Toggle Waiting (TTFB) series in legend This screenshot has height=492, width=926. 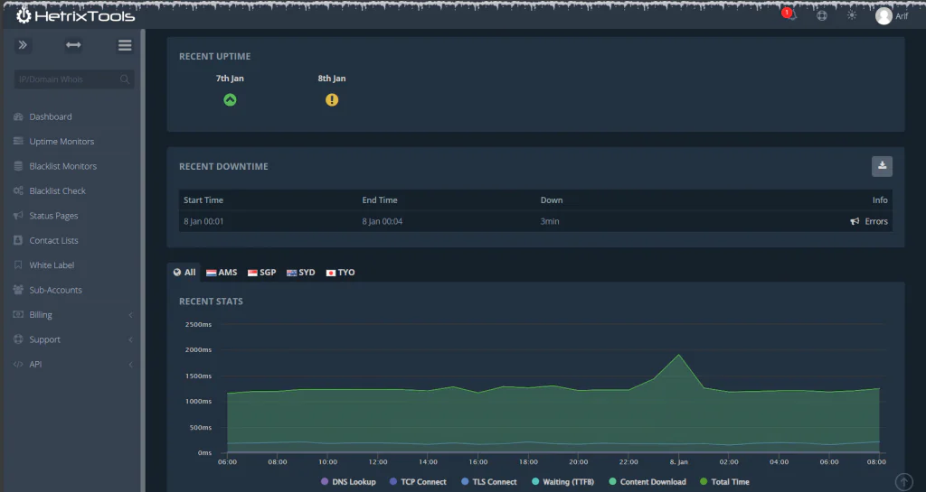coord(562,481)
